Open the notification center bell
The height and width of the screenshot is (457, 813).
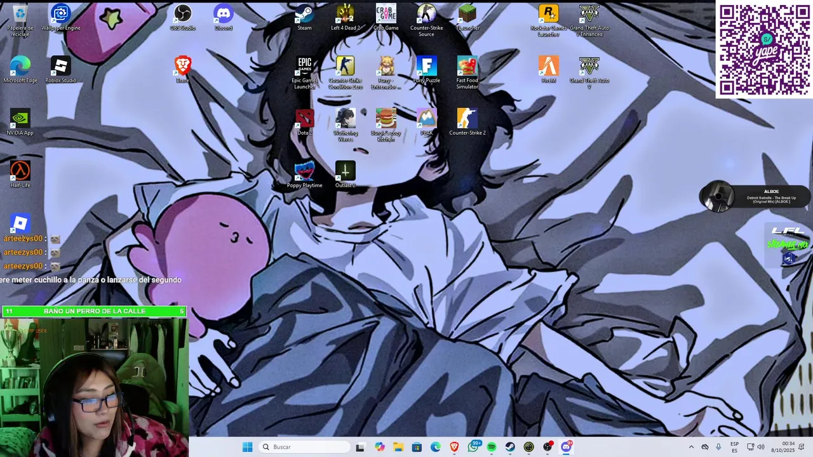[x=802, y=447]
